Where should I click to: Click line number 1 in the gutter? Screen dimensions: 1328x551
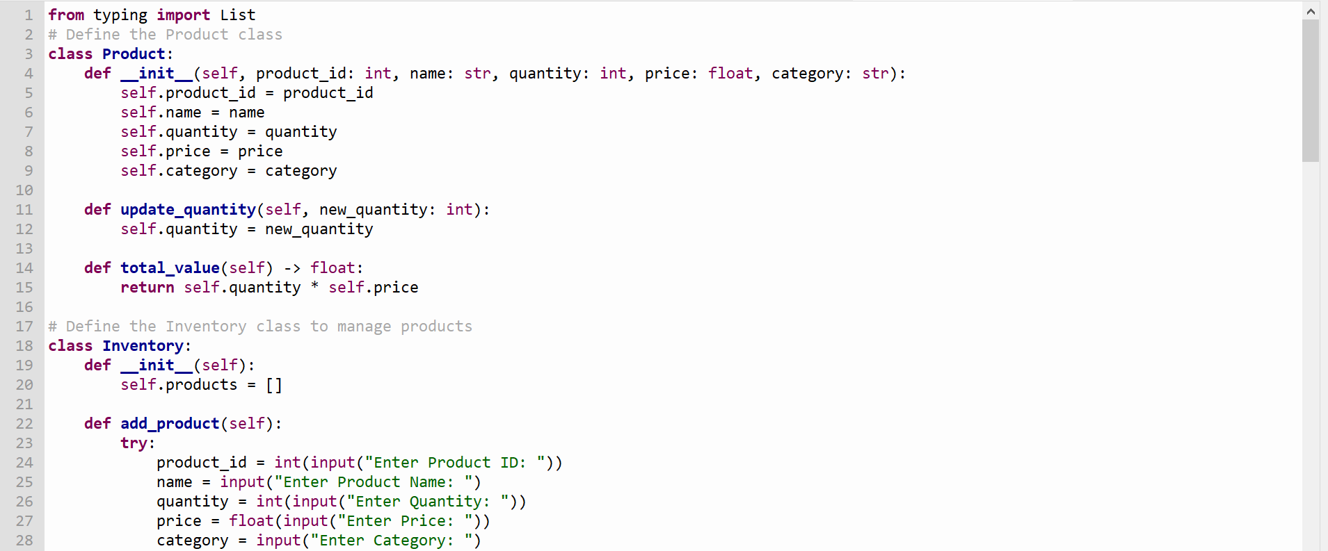point(29,15)
